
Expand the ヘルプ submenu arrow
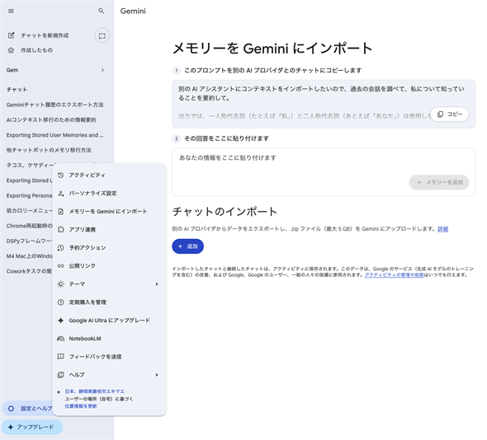pos(157,375)
